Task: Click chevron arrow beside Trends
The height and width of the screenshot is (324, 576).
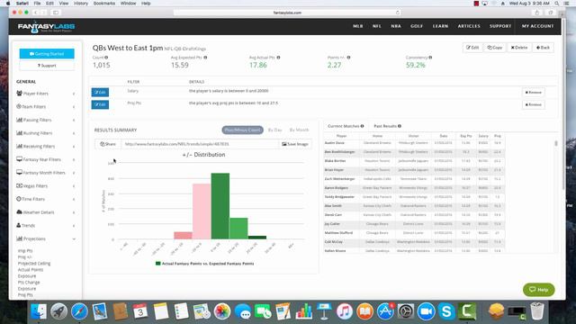Action: click(74, 226)
